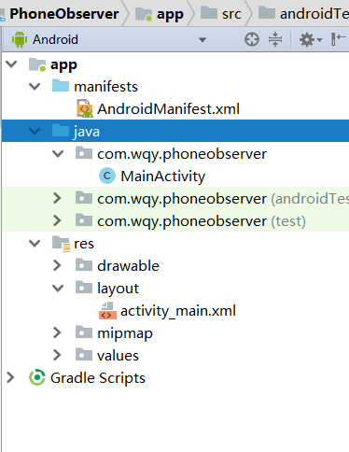The height and width of the screenshot is (452, 349).
Task: Click the layout folder icon
Action: (x=84, y=288)
